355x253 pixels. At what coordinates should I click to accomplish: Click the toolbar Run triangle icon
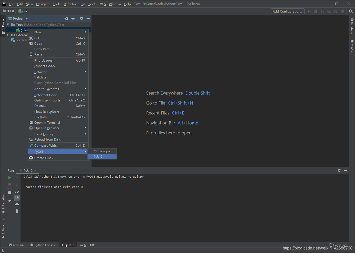[x=309, y=11]
